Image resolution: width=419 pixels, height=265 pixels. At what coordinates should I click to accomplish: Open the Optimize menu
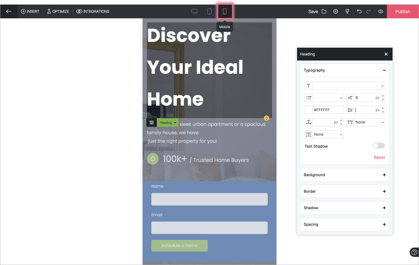tap(58, 11)
